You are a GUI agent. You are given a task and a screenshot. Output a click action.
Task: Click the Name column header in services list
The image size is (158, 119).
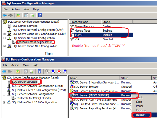tap(95, 78)
